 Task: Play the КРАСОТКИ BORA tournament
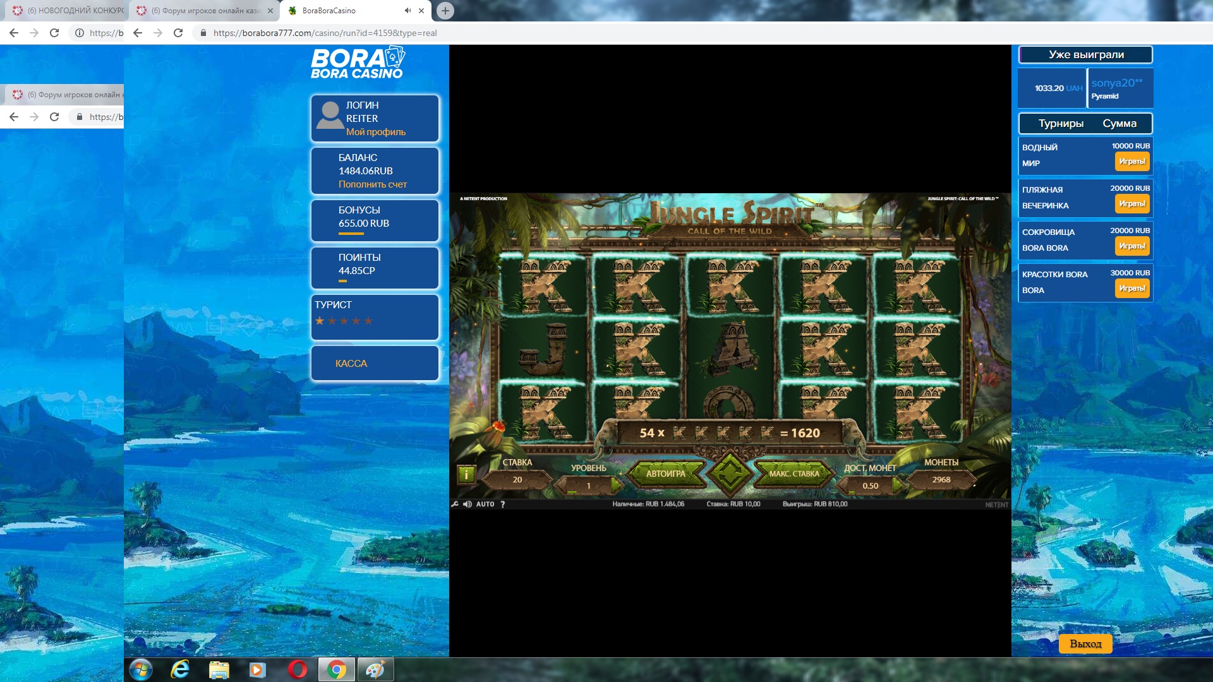click(x=1132, y=289)
